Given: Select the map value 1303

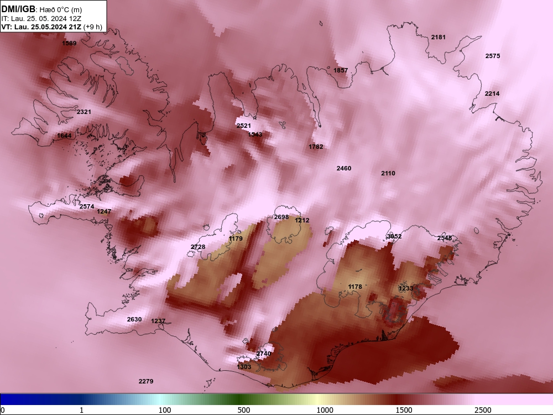Looking at the screenshot, I should (x=244, y=367).
